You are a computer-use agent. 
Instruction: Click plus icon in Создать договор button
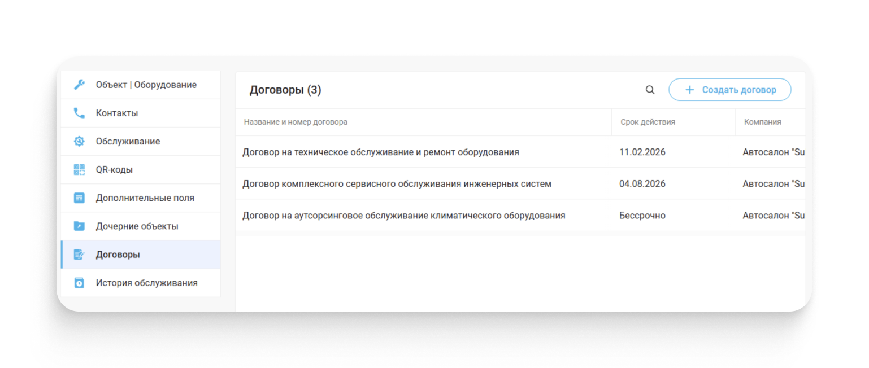pos(689,90)
